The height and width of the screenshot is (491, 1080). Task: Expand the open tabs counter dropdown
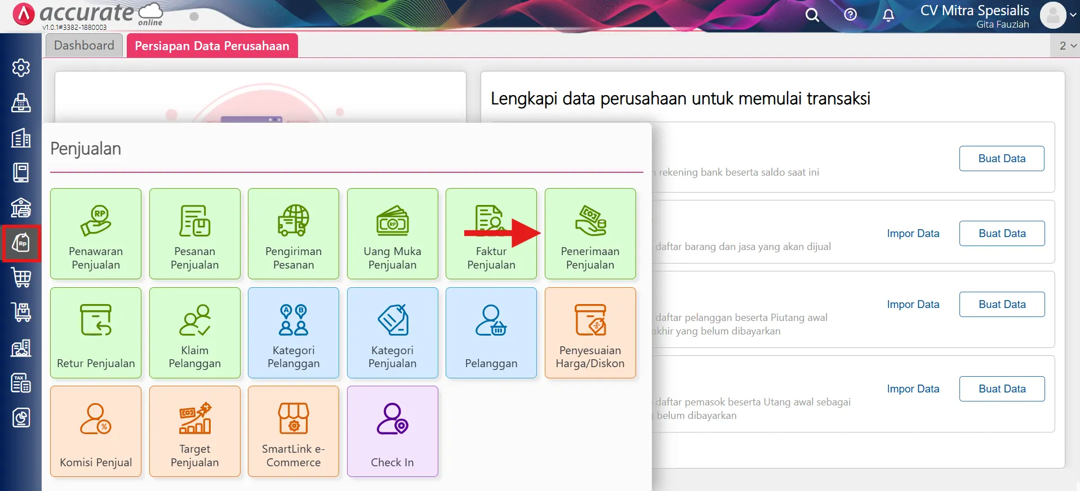pyautogui.click(x=1067, y=46)
